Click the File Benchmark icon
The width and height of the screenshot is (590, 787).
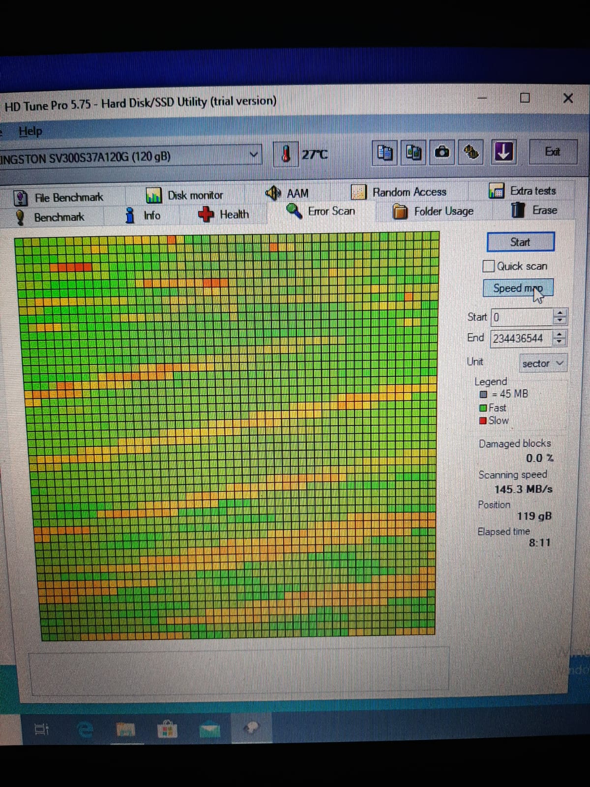(21, 198)
